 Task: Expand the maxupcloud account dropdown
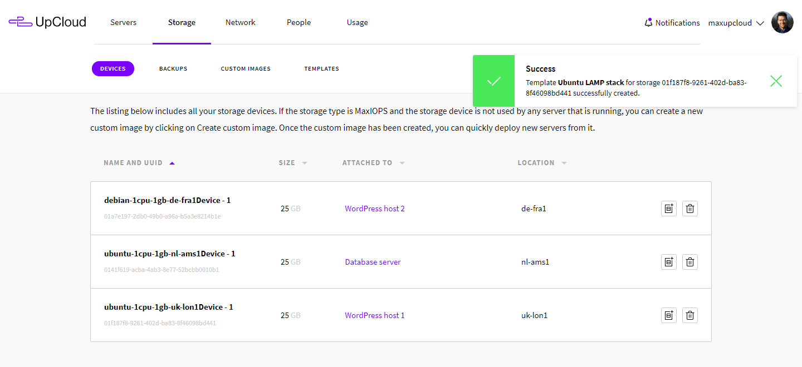click(x=736, y=23)
